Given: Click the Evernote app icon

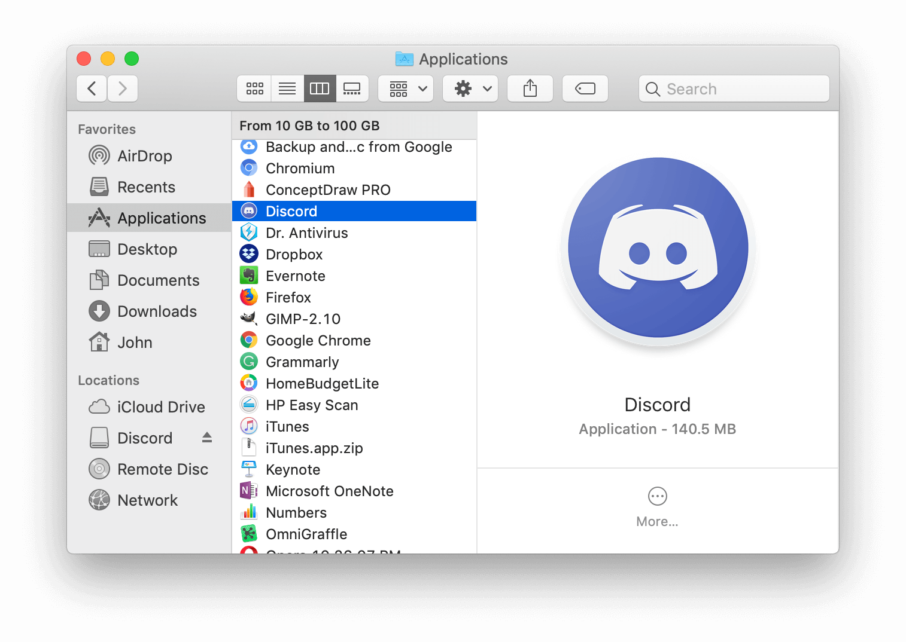Looking at the screenshot, I should tap(249, 276).
